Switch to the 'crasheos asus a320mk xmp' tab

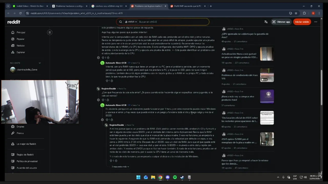109,6
